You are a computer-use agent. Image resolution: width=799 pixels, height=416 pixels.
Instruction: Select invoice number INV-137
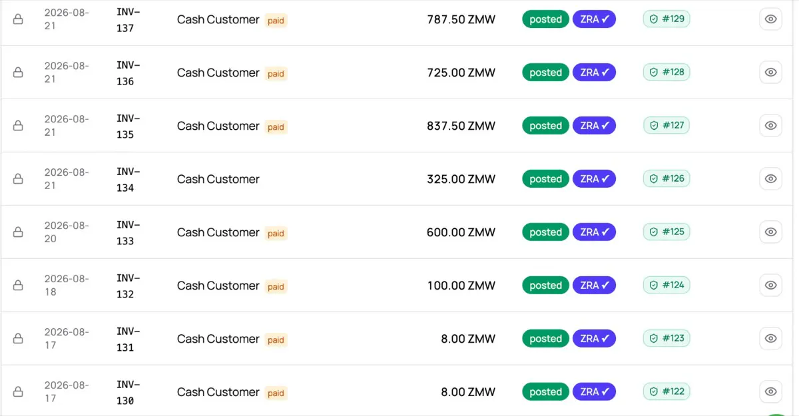pos(128,20)
